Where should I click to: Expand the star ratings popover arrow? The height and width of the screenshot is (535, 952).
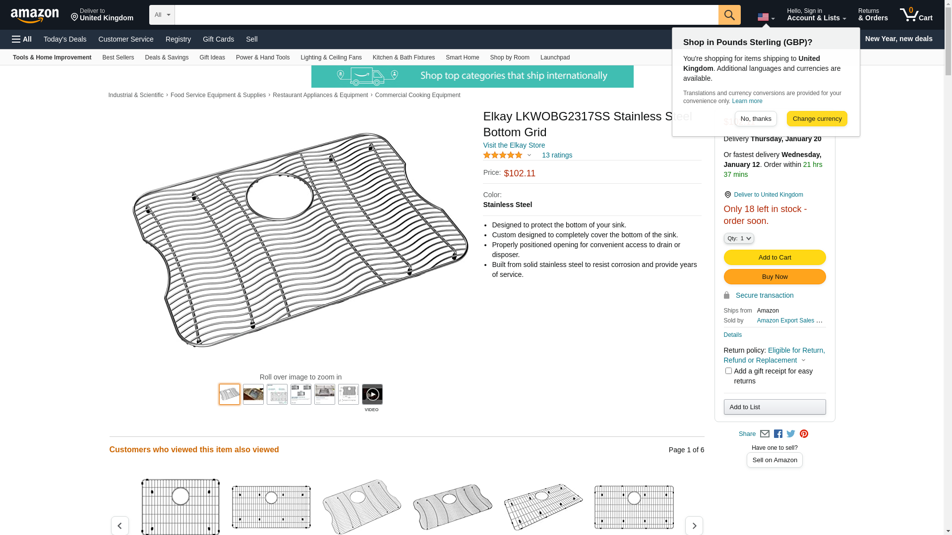[x=529, y=156]
